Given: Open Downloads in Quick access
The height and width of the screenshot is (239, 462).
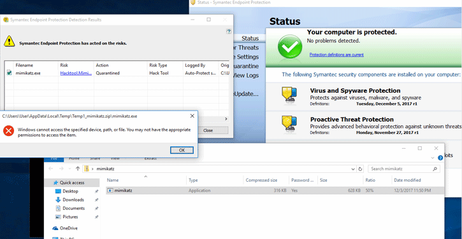Looking at the screenshot, I should point(73,200).
